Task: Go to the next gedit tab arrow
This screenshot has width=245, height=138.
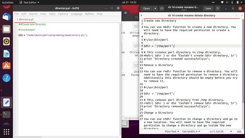Action: click(242, 15)
